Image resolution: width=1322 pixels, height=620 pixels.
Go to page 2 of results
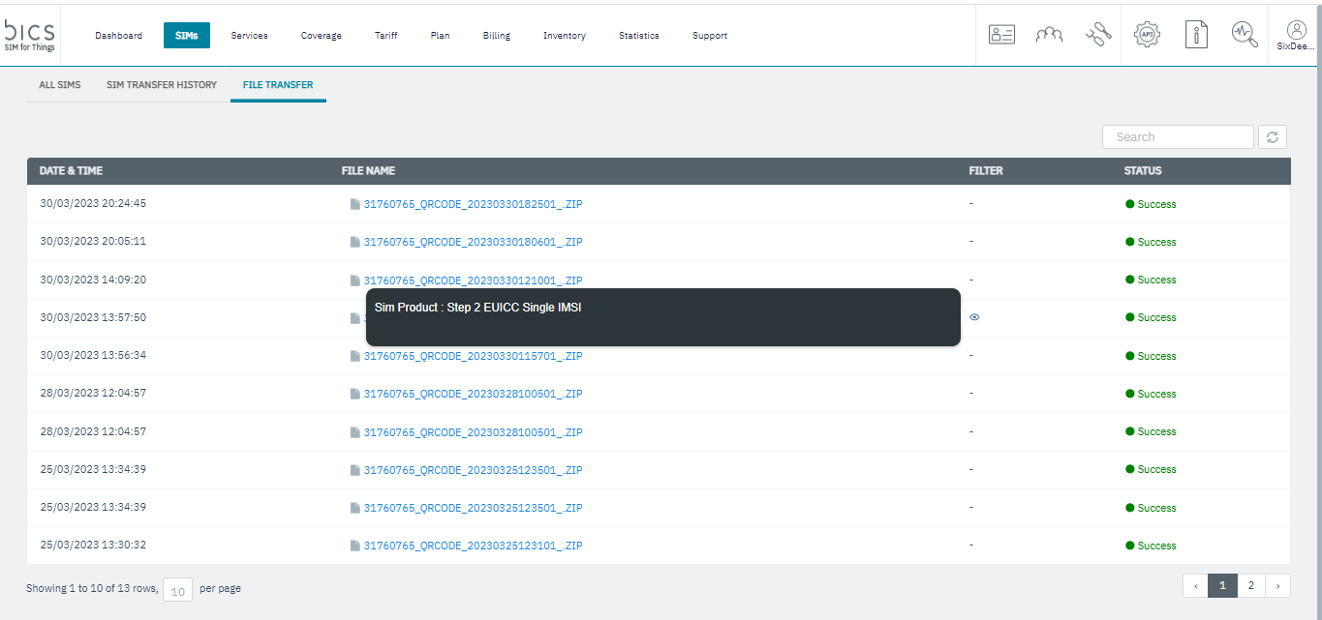pos(1251,585)
